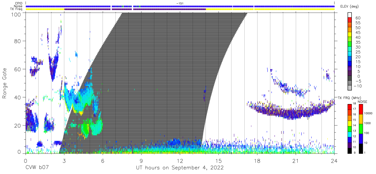This screenshot has width=376, height=174.
Task: Click the 100 tick on Range Gate axis
Action: (x=17, y=15)
